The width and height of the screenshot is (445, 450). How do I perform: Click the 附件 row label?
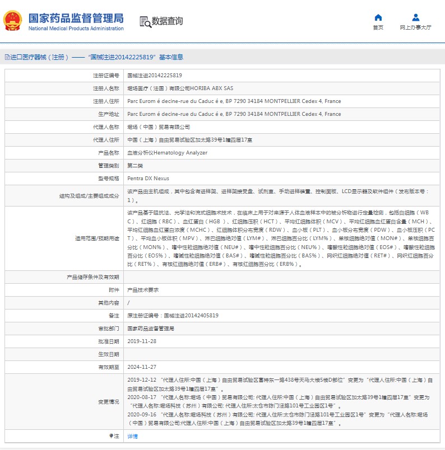114,290
